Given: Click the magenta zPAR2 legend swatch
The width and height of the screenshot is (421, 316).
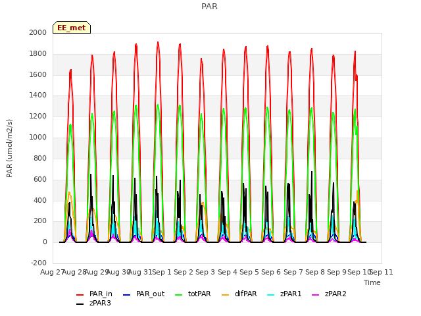Looking at the screenshot, I should click(316, 295).
